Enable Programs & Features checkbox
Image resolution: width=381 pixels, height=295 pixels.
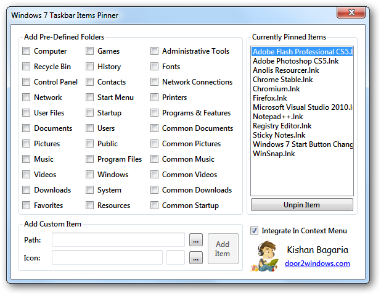(x=154, y=113)
